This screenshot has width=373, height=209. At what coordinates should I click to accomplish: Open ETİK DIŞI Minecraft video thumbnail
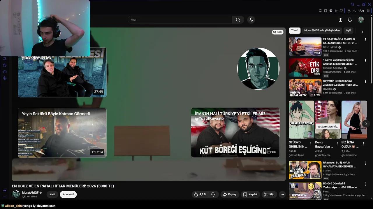coord(305,67)
